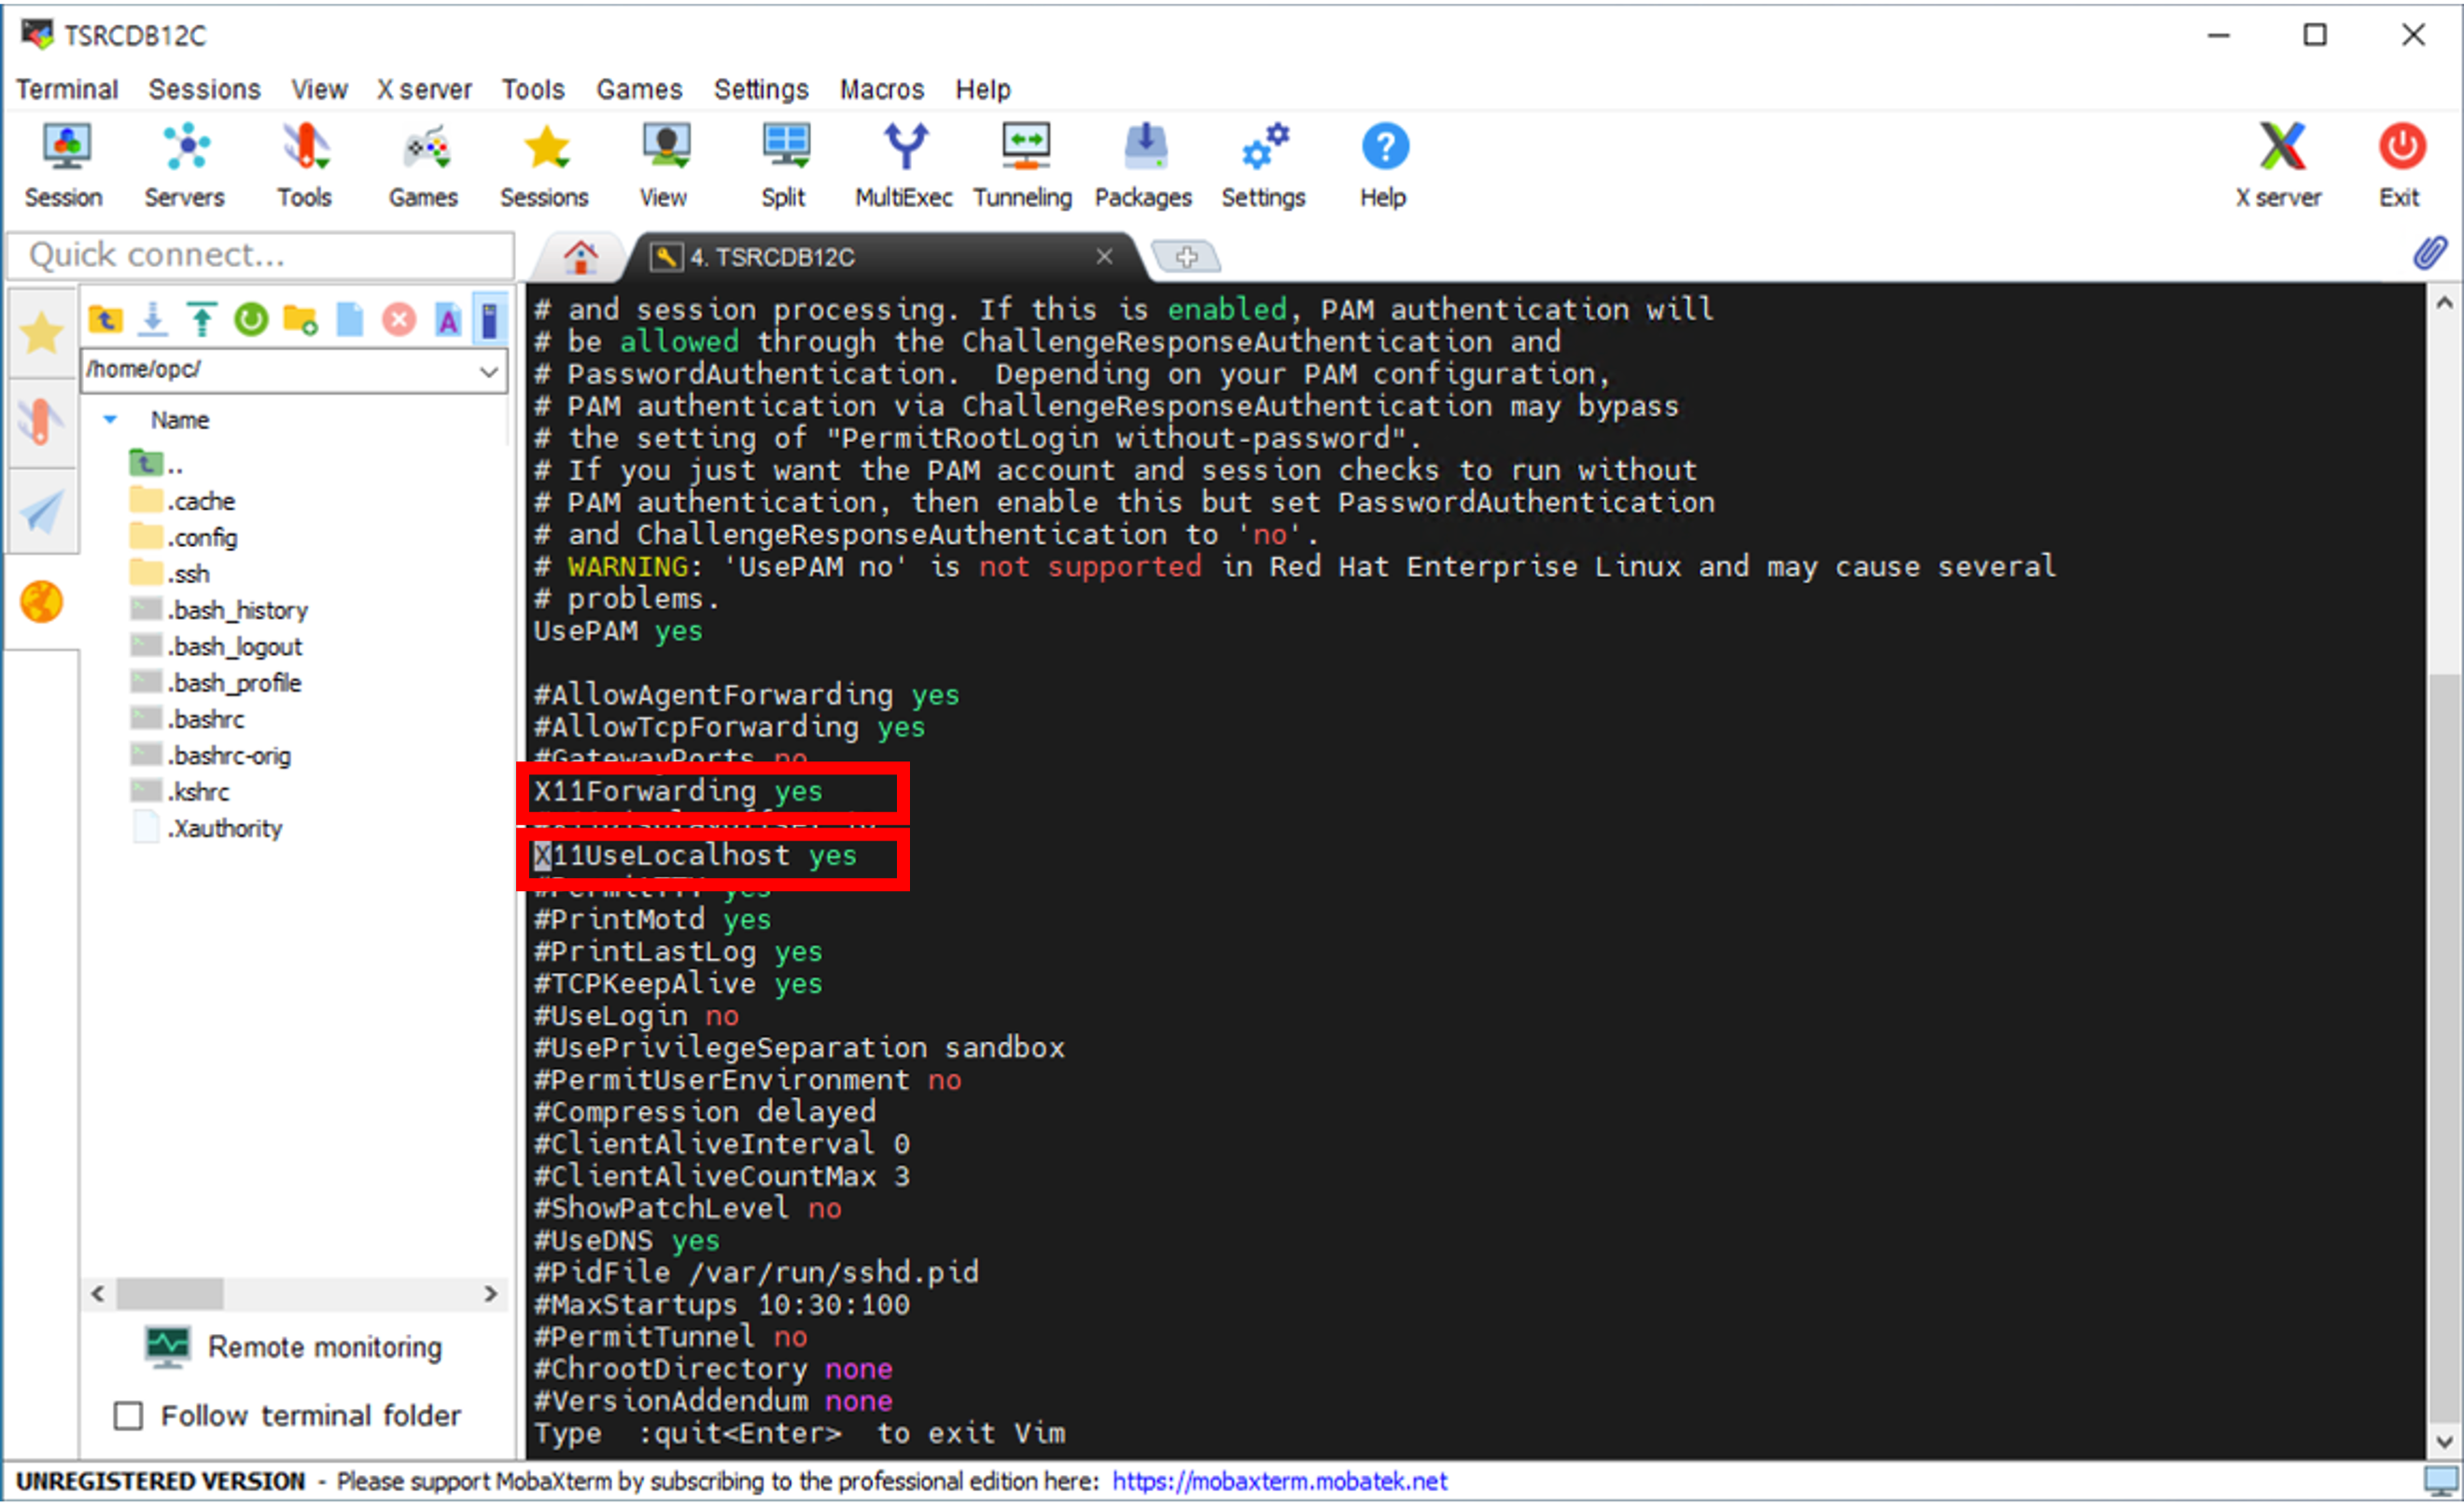
Task: Select the .ssh folder
Action: [171, 574]
